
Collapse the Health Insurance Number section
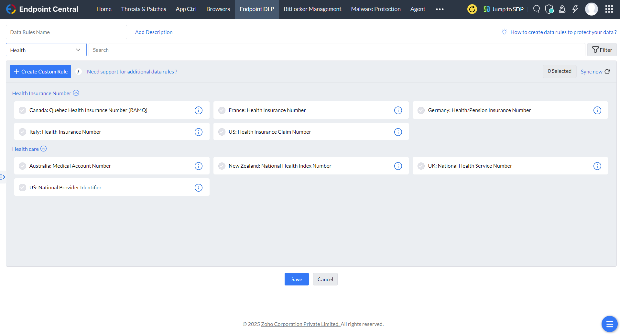(76, 93)
